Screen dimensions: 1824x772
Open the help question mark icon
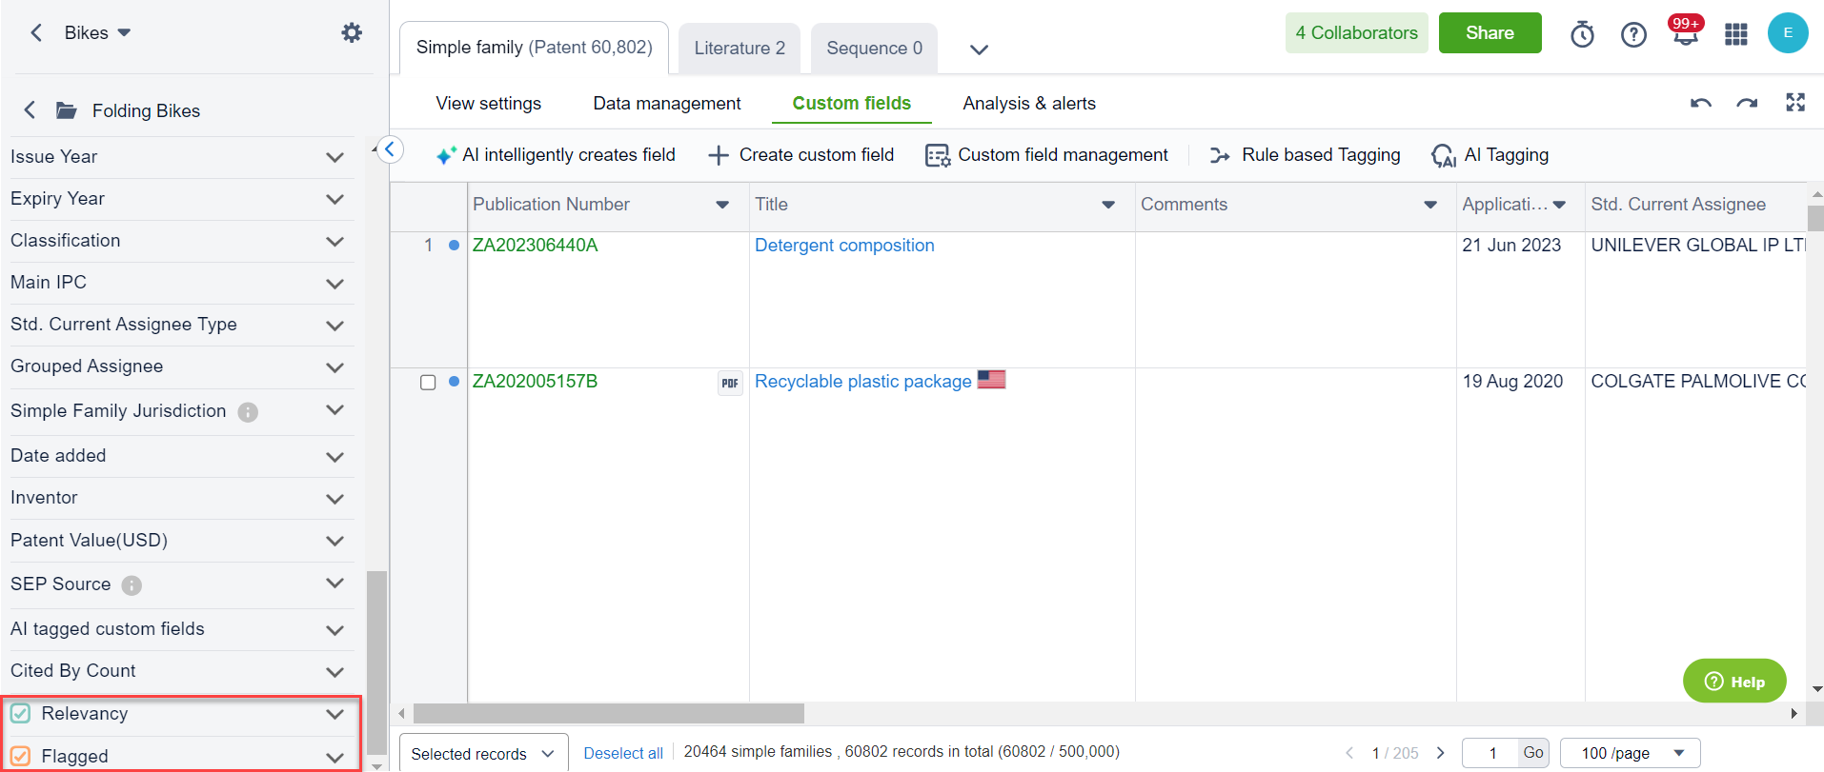pyautogui.click(x=1633, y=35)
